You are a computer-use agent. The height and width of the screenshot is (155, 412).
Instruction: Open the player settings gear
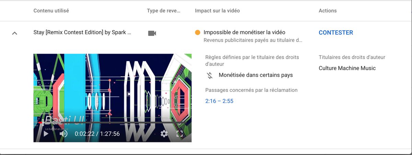[x=164, y=133]
